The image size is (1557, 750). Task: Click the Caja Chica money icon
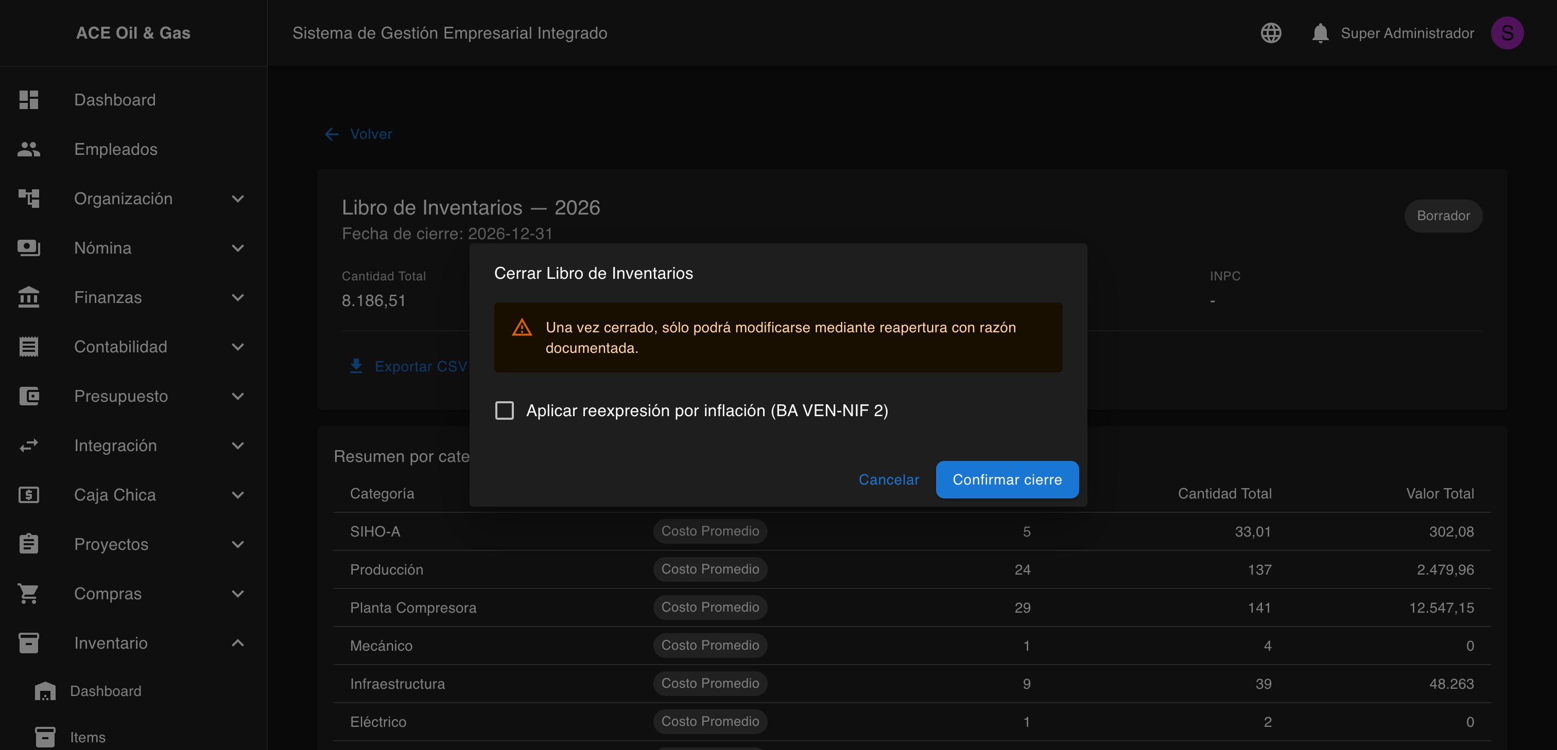[28, 494]
